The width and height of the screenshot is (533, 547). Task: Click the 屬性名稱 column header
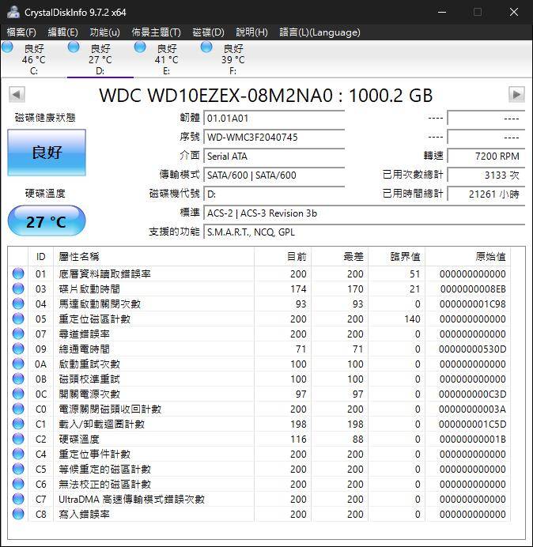point(79,256)
